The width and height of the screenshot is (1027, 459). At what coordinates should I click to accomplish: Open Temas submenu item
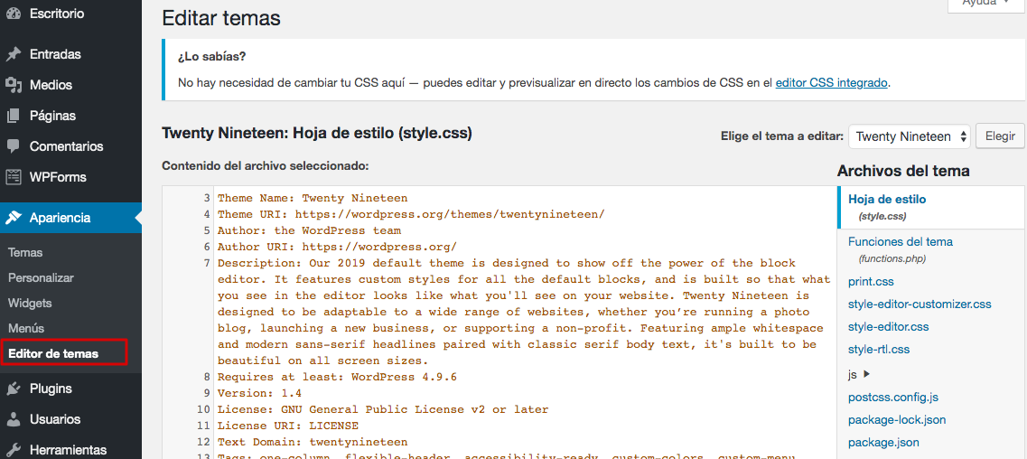(x=25, y=253)
